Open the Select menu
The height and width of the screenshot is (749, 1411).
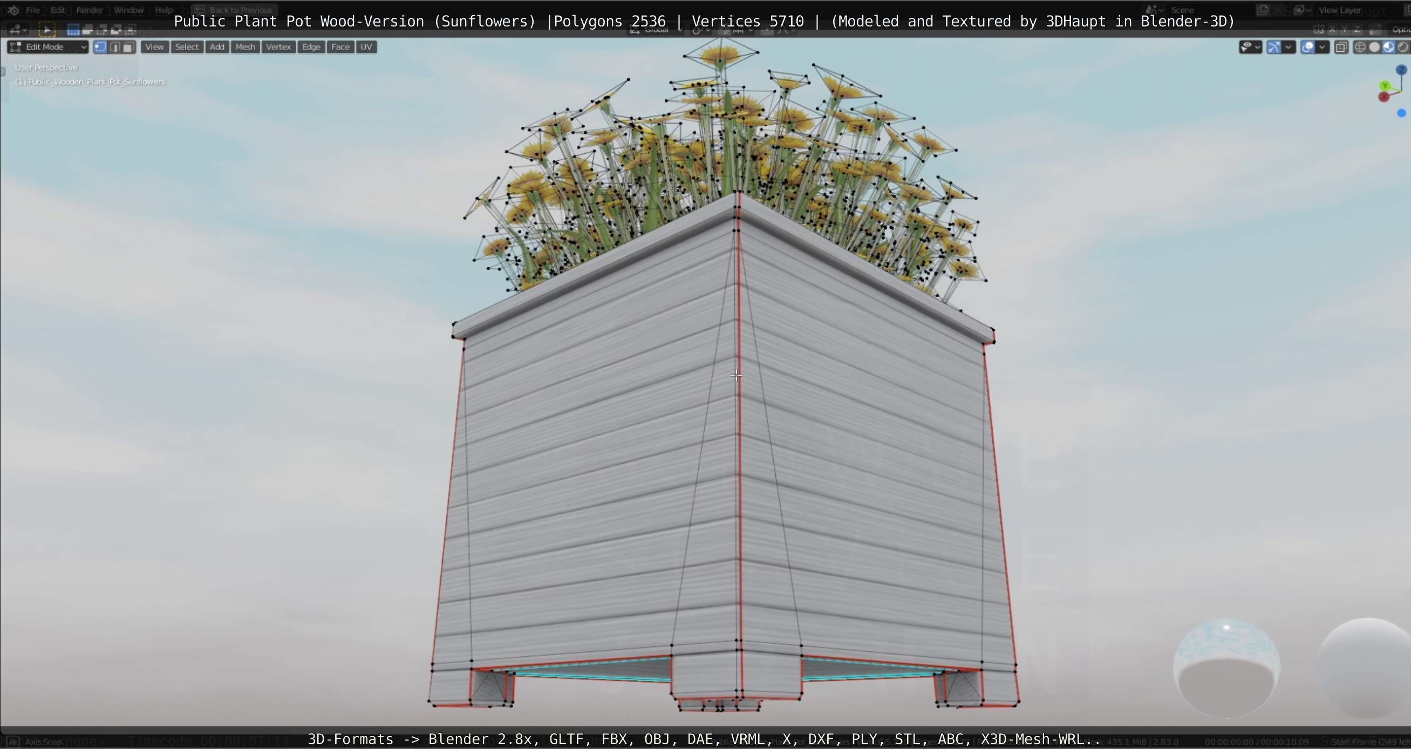187,47
